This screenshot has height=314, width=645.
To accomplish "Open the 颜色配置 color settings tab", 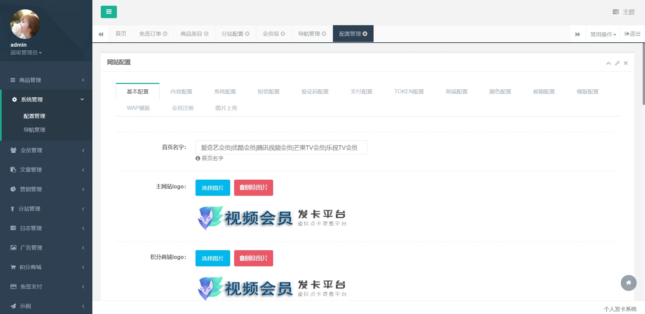I will tap(500, 91).
